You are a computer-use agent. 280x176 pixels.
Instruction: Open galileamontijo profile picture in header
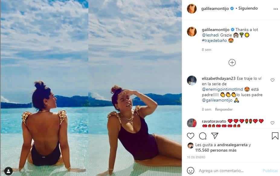(x=191, y=8)
